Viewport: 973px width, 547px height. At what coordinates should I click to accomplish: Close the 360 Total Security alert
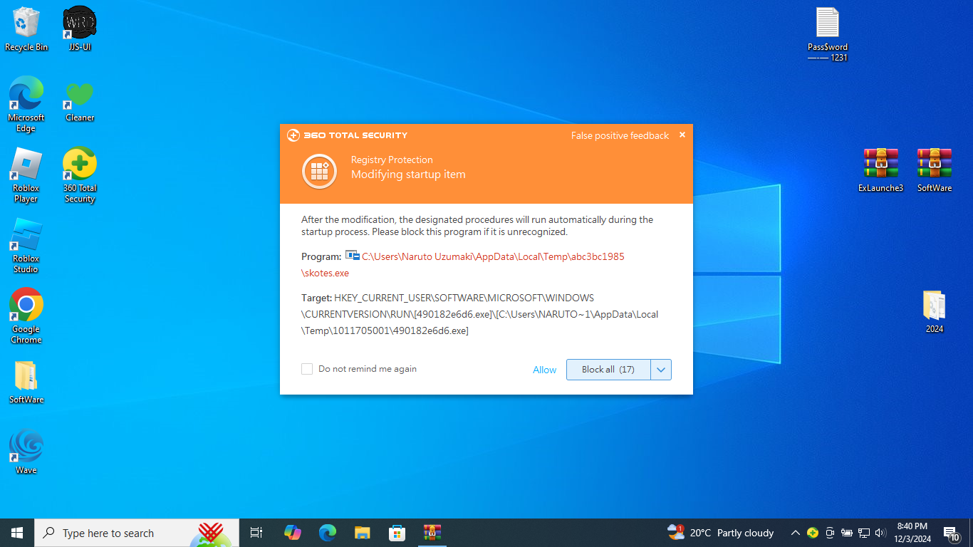(682, 135)
